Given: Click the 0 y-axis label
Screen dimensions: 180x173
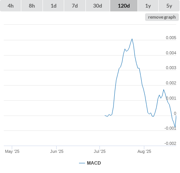Looking at the screenshot, I should click(175, 113).
